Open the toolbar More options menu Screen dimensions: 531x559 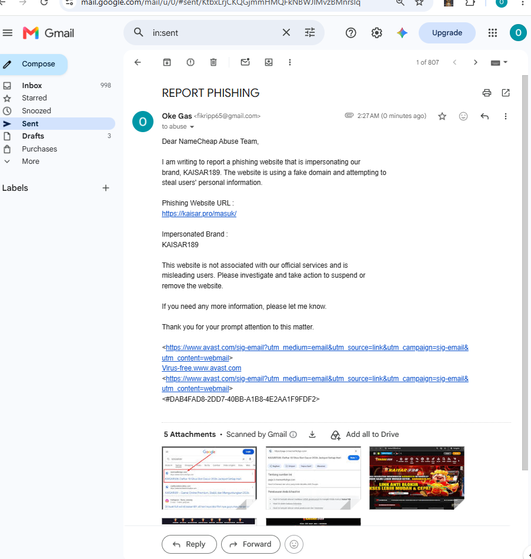click(289, 62)
